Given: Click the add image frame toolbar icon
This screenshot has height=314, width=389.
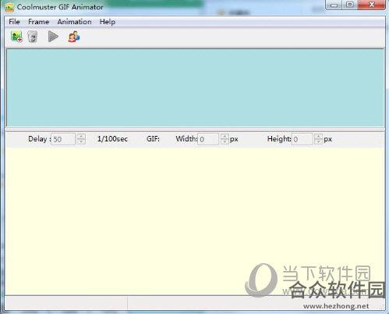Looking at the screenshot, I should (x=16, y=37).
